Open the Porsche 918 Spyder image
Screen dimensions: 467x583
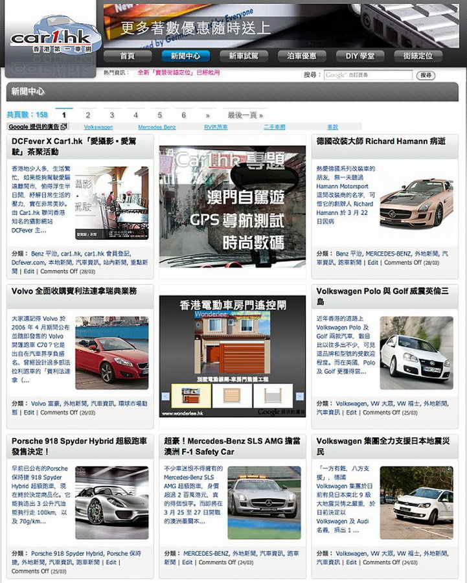coord(111,503)
